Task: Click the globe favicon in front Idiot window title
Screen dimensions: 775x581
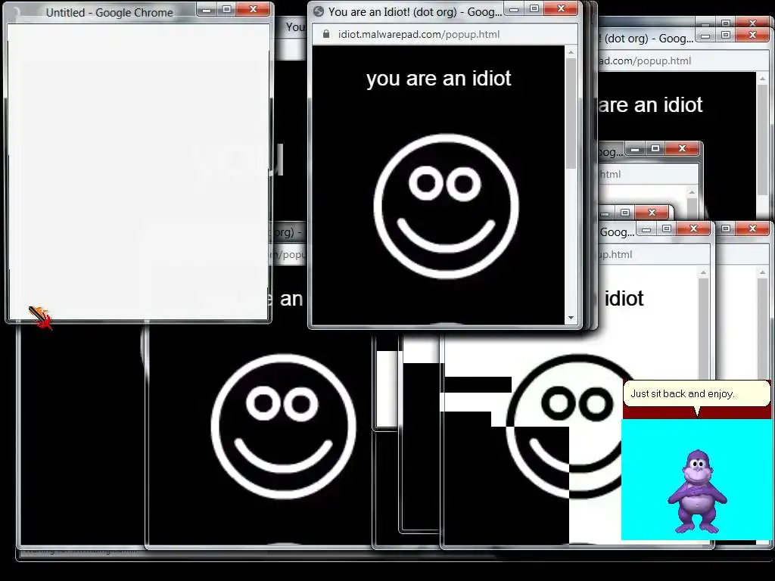Action: point(319,11)
